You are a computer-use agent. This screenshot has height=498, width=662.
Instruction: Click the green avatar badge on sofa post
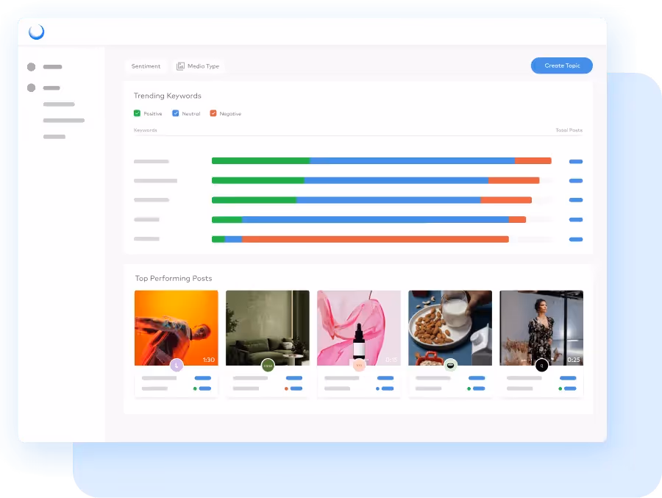click(267, 364)
